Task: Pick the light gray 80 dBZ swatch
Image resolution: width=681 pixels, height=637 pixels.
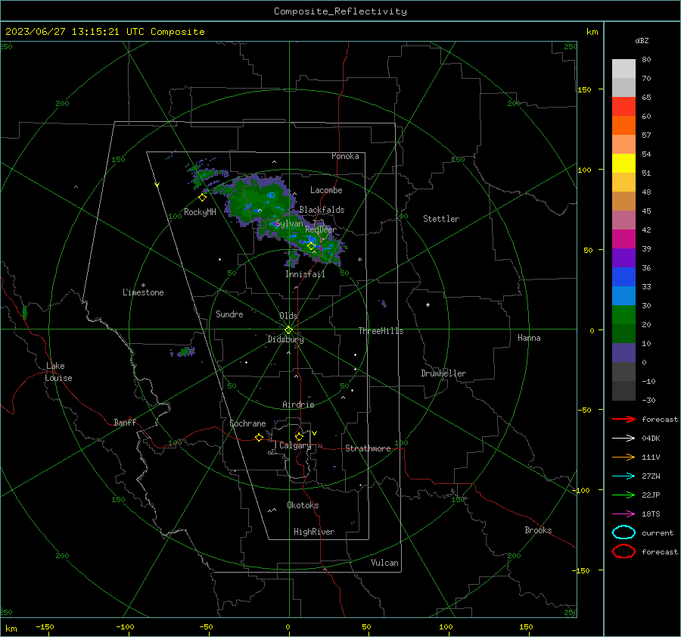Action: pyautogui.click(x=623, y=69)
